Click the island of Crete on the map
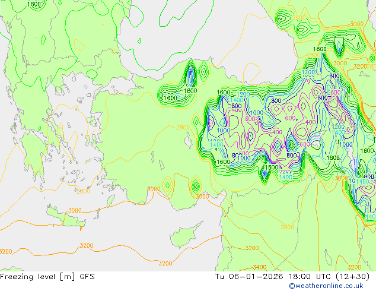The image size is (376, 291). coord(65,216)
